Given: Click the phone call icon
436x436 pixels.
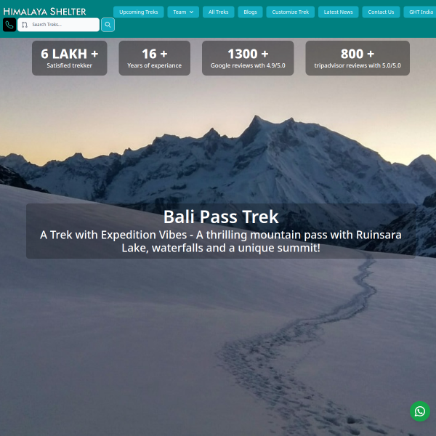Looking at the screenshot, I should (x=9, y=25).
